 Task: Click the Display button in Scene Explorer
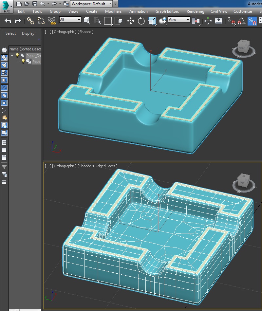[x=28, y=33]
